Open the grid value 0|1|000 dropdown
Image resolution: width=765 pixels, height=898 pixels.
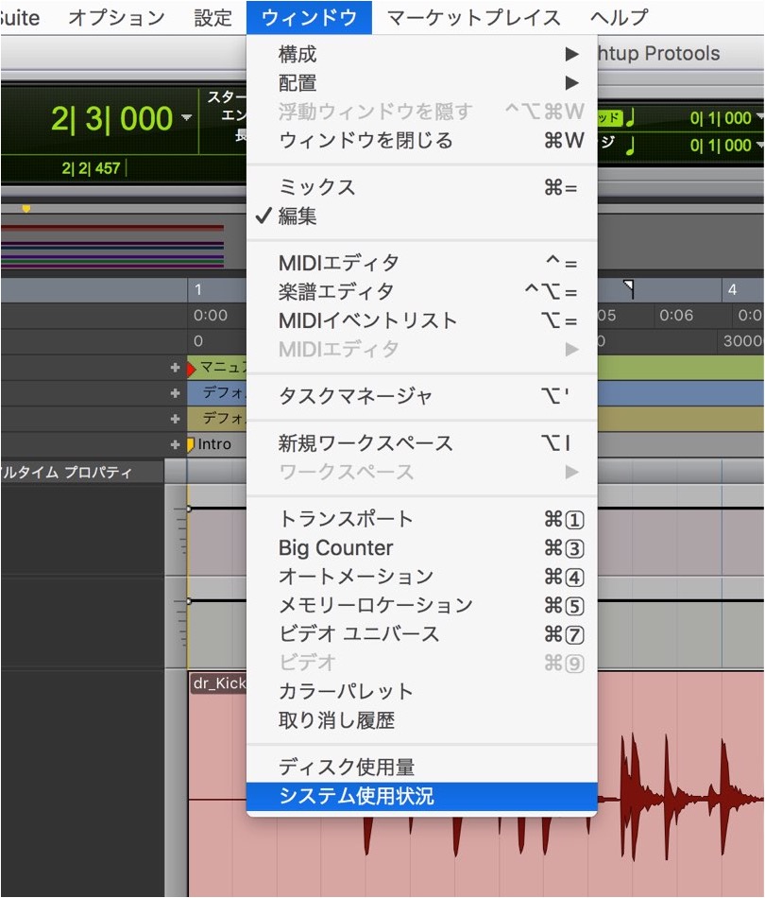pyautogui.click(x=760, y=117)
